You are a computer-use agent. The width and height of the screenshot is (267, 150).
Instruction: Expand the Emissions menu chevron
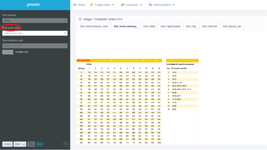point(141,5)
